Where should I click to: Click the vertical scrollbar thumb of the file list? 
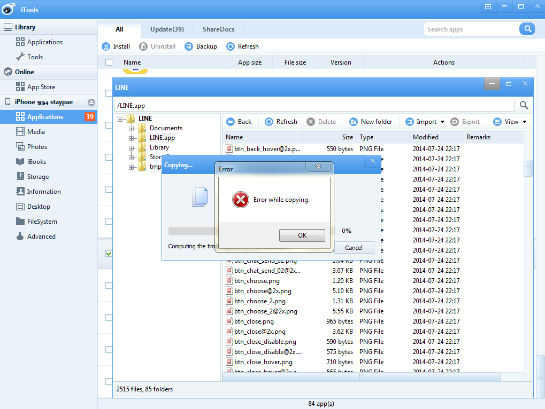pos(528,168)
